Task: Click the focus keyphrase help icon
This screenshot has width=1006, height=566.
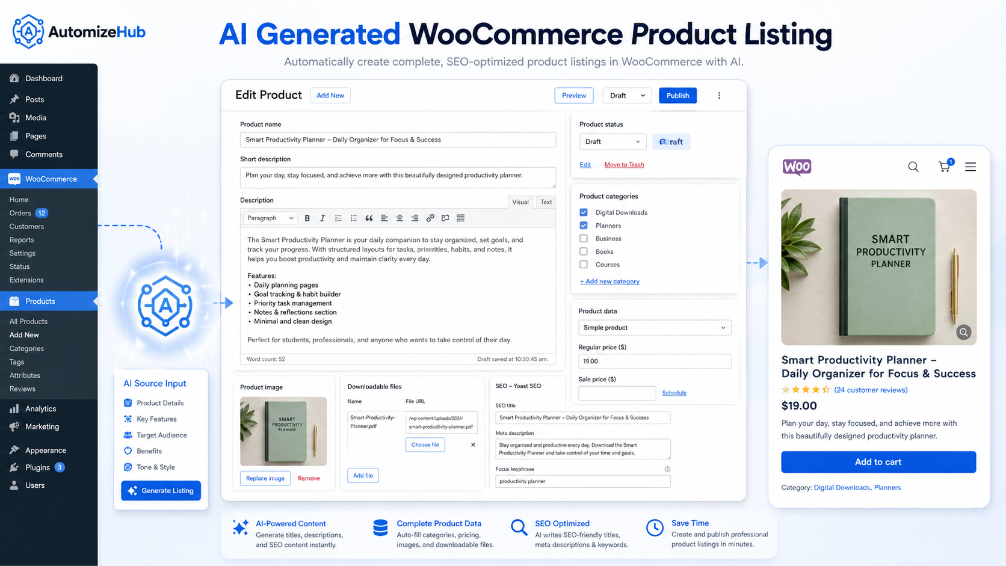Action: click(667, 469)
